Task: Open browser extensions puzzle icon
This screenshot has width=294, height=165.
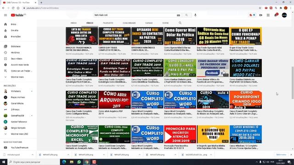Action: pos(281,8)
